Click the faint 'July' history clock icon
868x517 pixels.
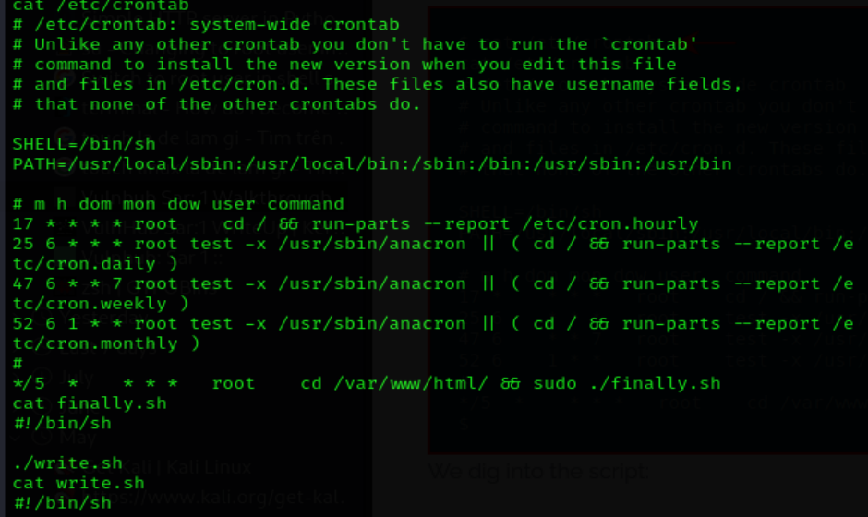point(42,379)
